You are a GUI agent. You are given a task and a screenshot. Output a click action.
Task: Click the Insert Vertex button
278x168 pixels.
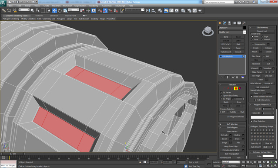point(232,131)
